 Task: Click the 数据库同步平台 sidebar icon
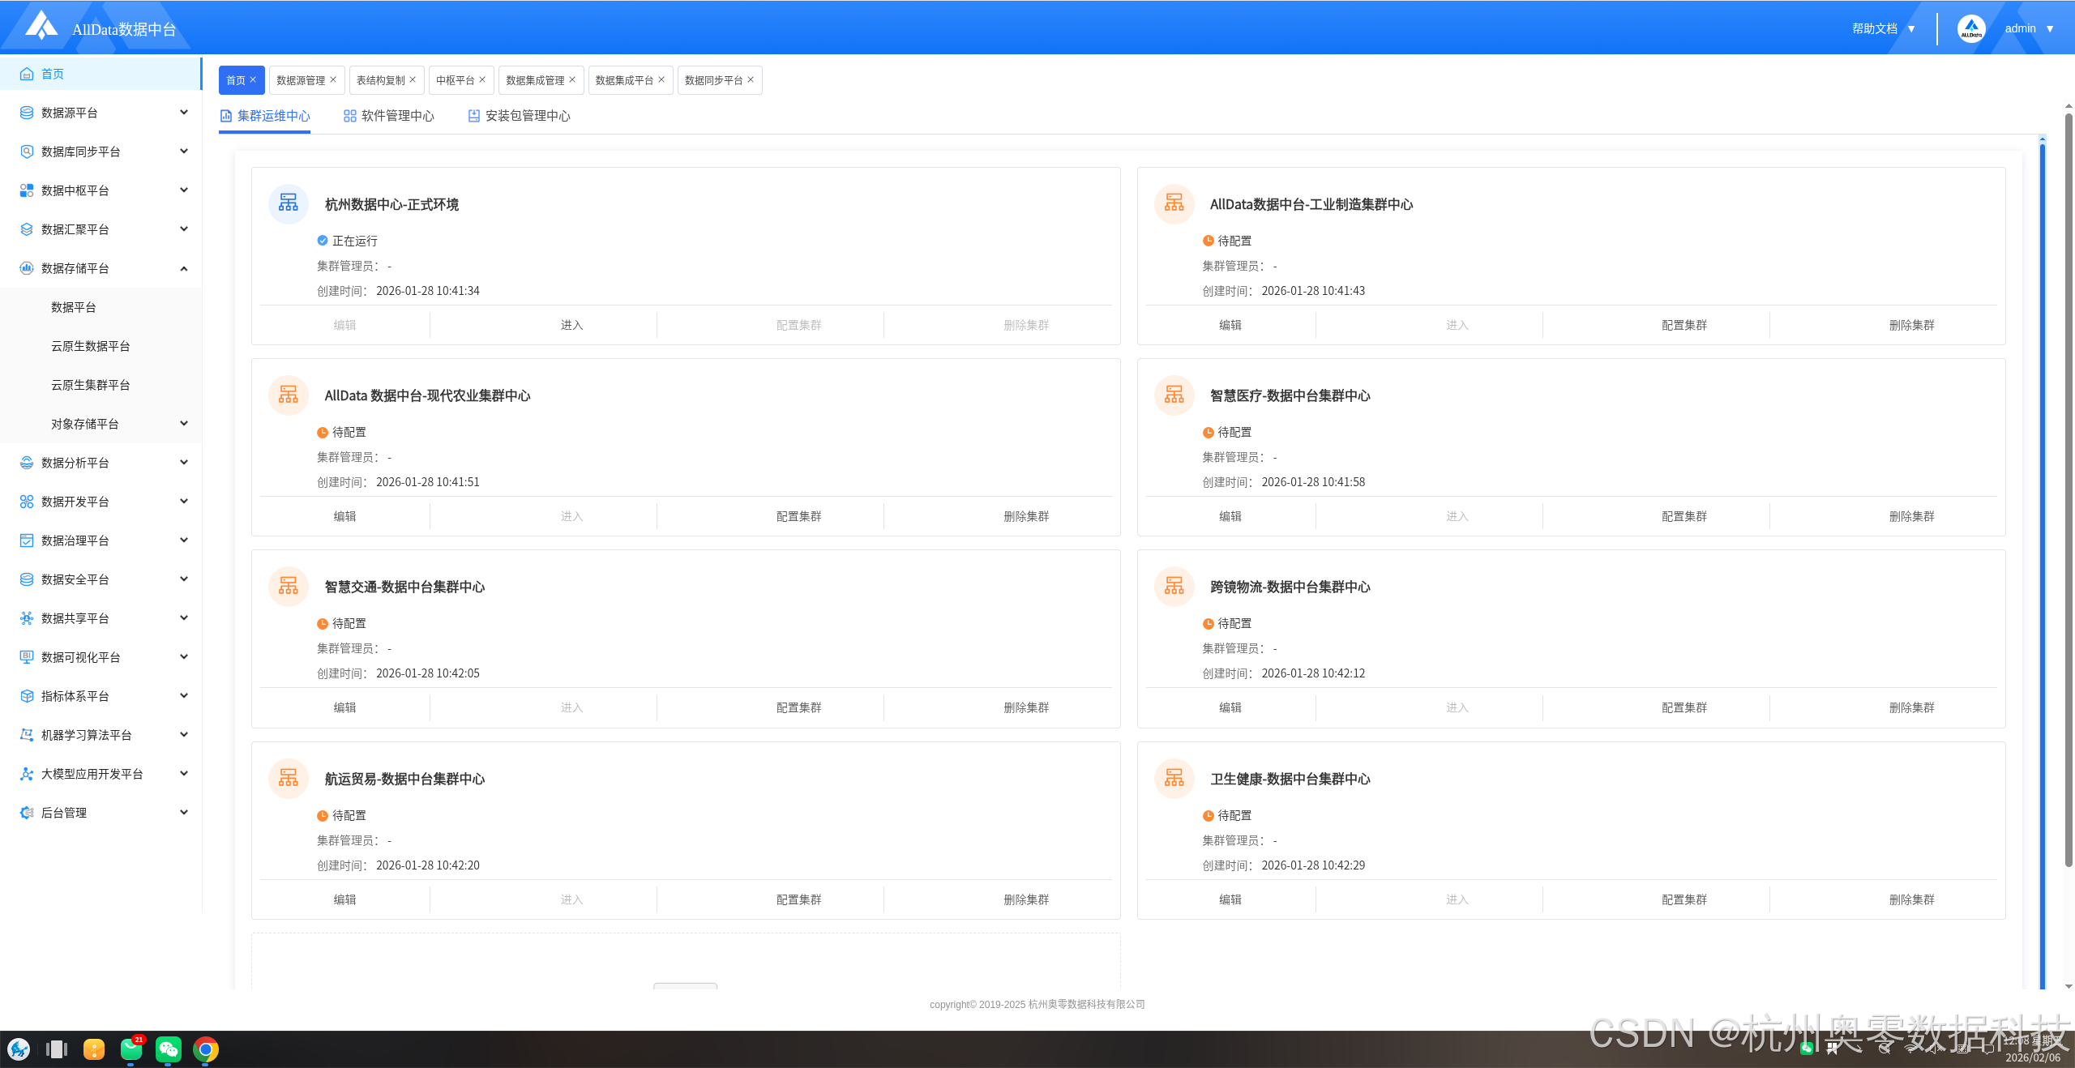click(x=27, y=152)
